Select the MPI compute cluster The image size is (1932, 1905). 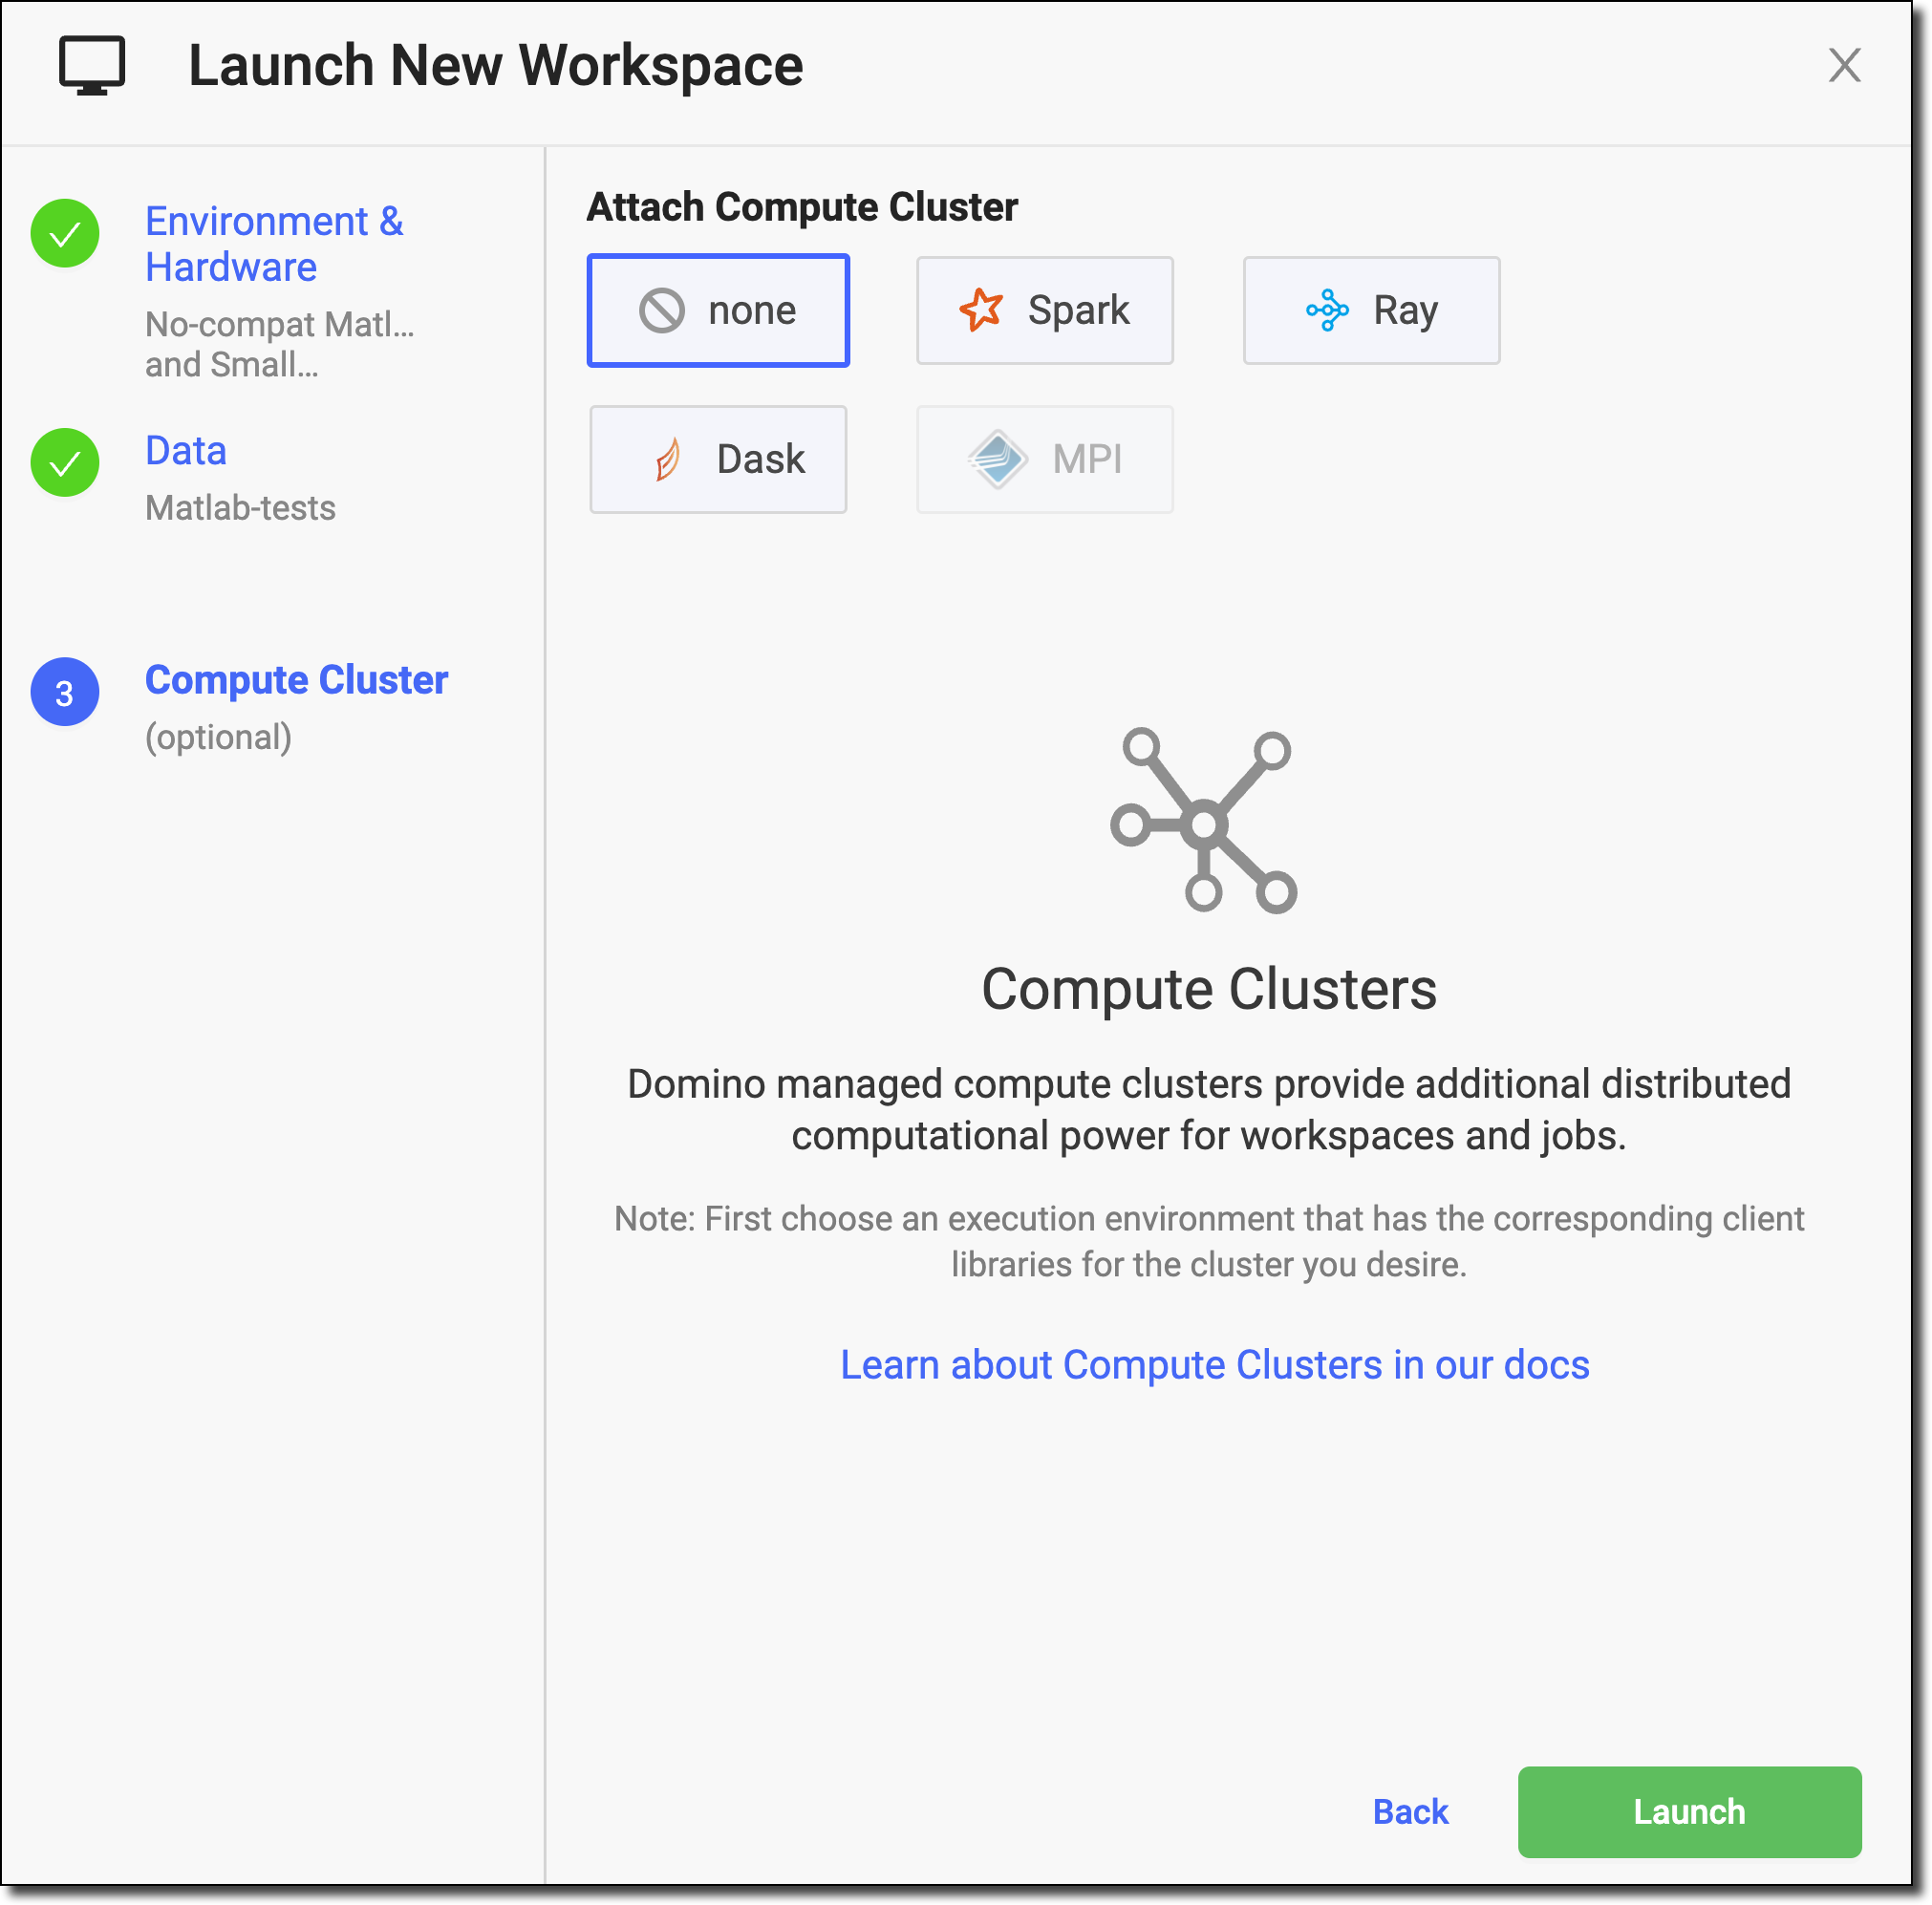coord(1041,460)
